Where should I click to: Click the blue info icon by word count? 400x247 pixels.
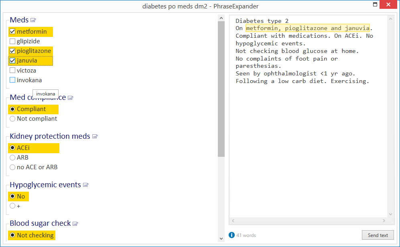tap(231, 235)
